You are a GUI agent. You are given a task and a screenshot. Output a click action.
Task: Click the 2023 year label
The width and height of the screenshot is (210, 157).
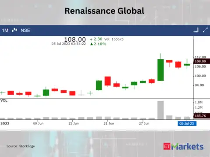5,123
